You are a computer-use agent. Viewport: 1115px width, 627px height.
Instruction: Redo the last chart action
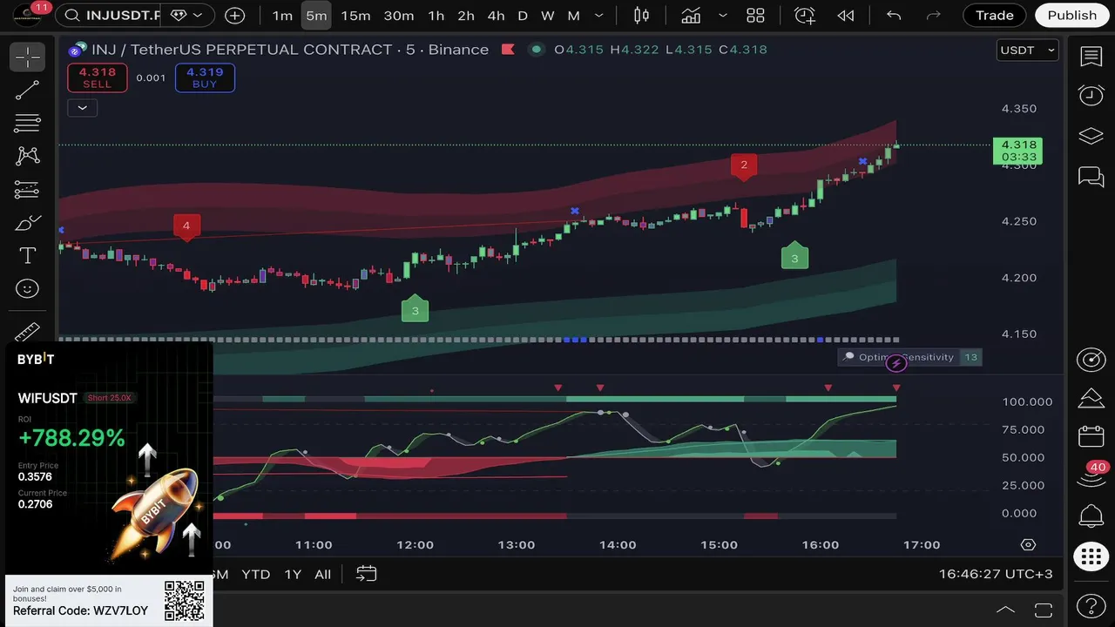pos(934,16)
